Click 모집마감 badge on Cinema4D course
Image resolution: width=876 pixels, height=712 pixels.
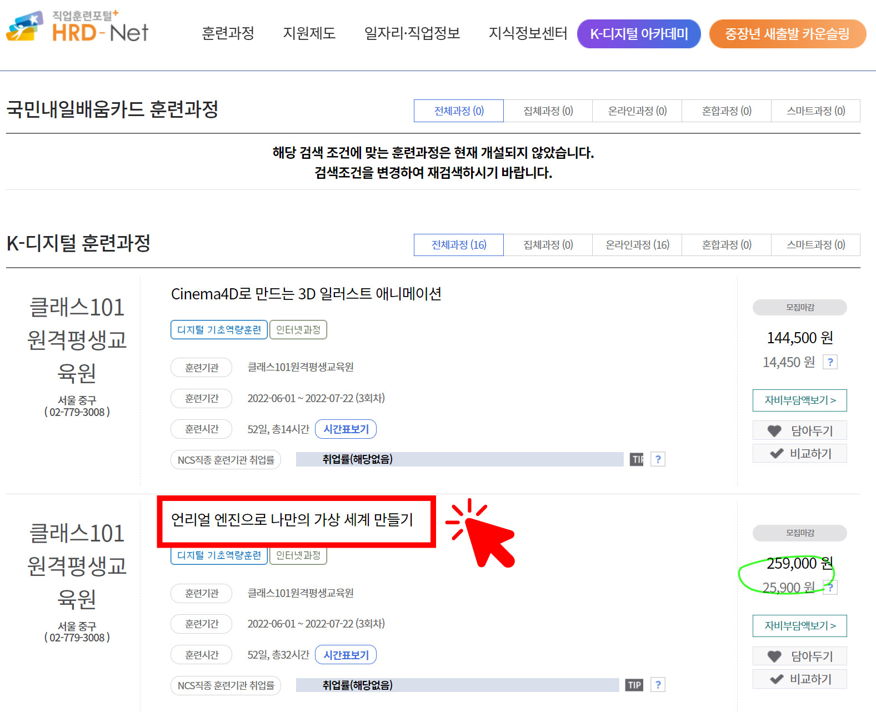point(800,307)
